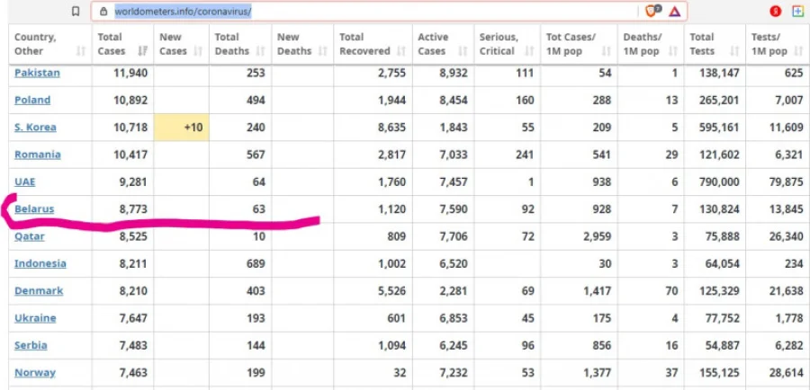
Task: Open the Pakistan country link
Action: click(x=37, y=73)
